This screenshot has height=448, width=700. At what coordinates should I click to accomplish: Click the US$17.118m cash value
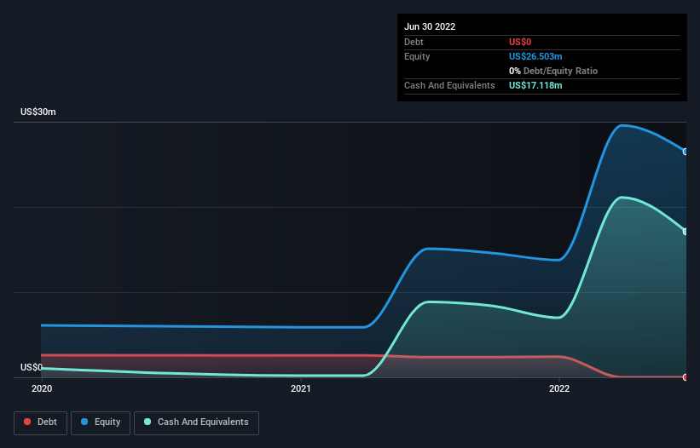[x=535, y=85]
